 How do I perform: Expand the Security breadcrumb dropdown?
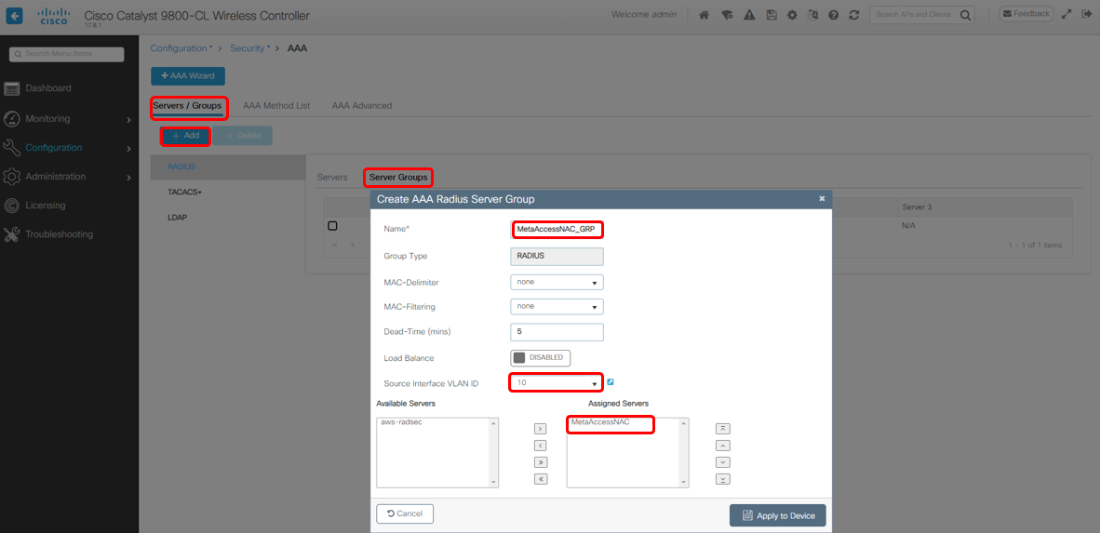click(249, 48)
